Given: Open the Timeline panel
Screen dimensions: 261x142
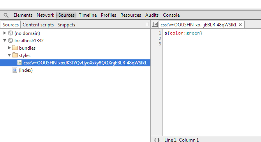Looking at the screenshot, I should (88, 15).
